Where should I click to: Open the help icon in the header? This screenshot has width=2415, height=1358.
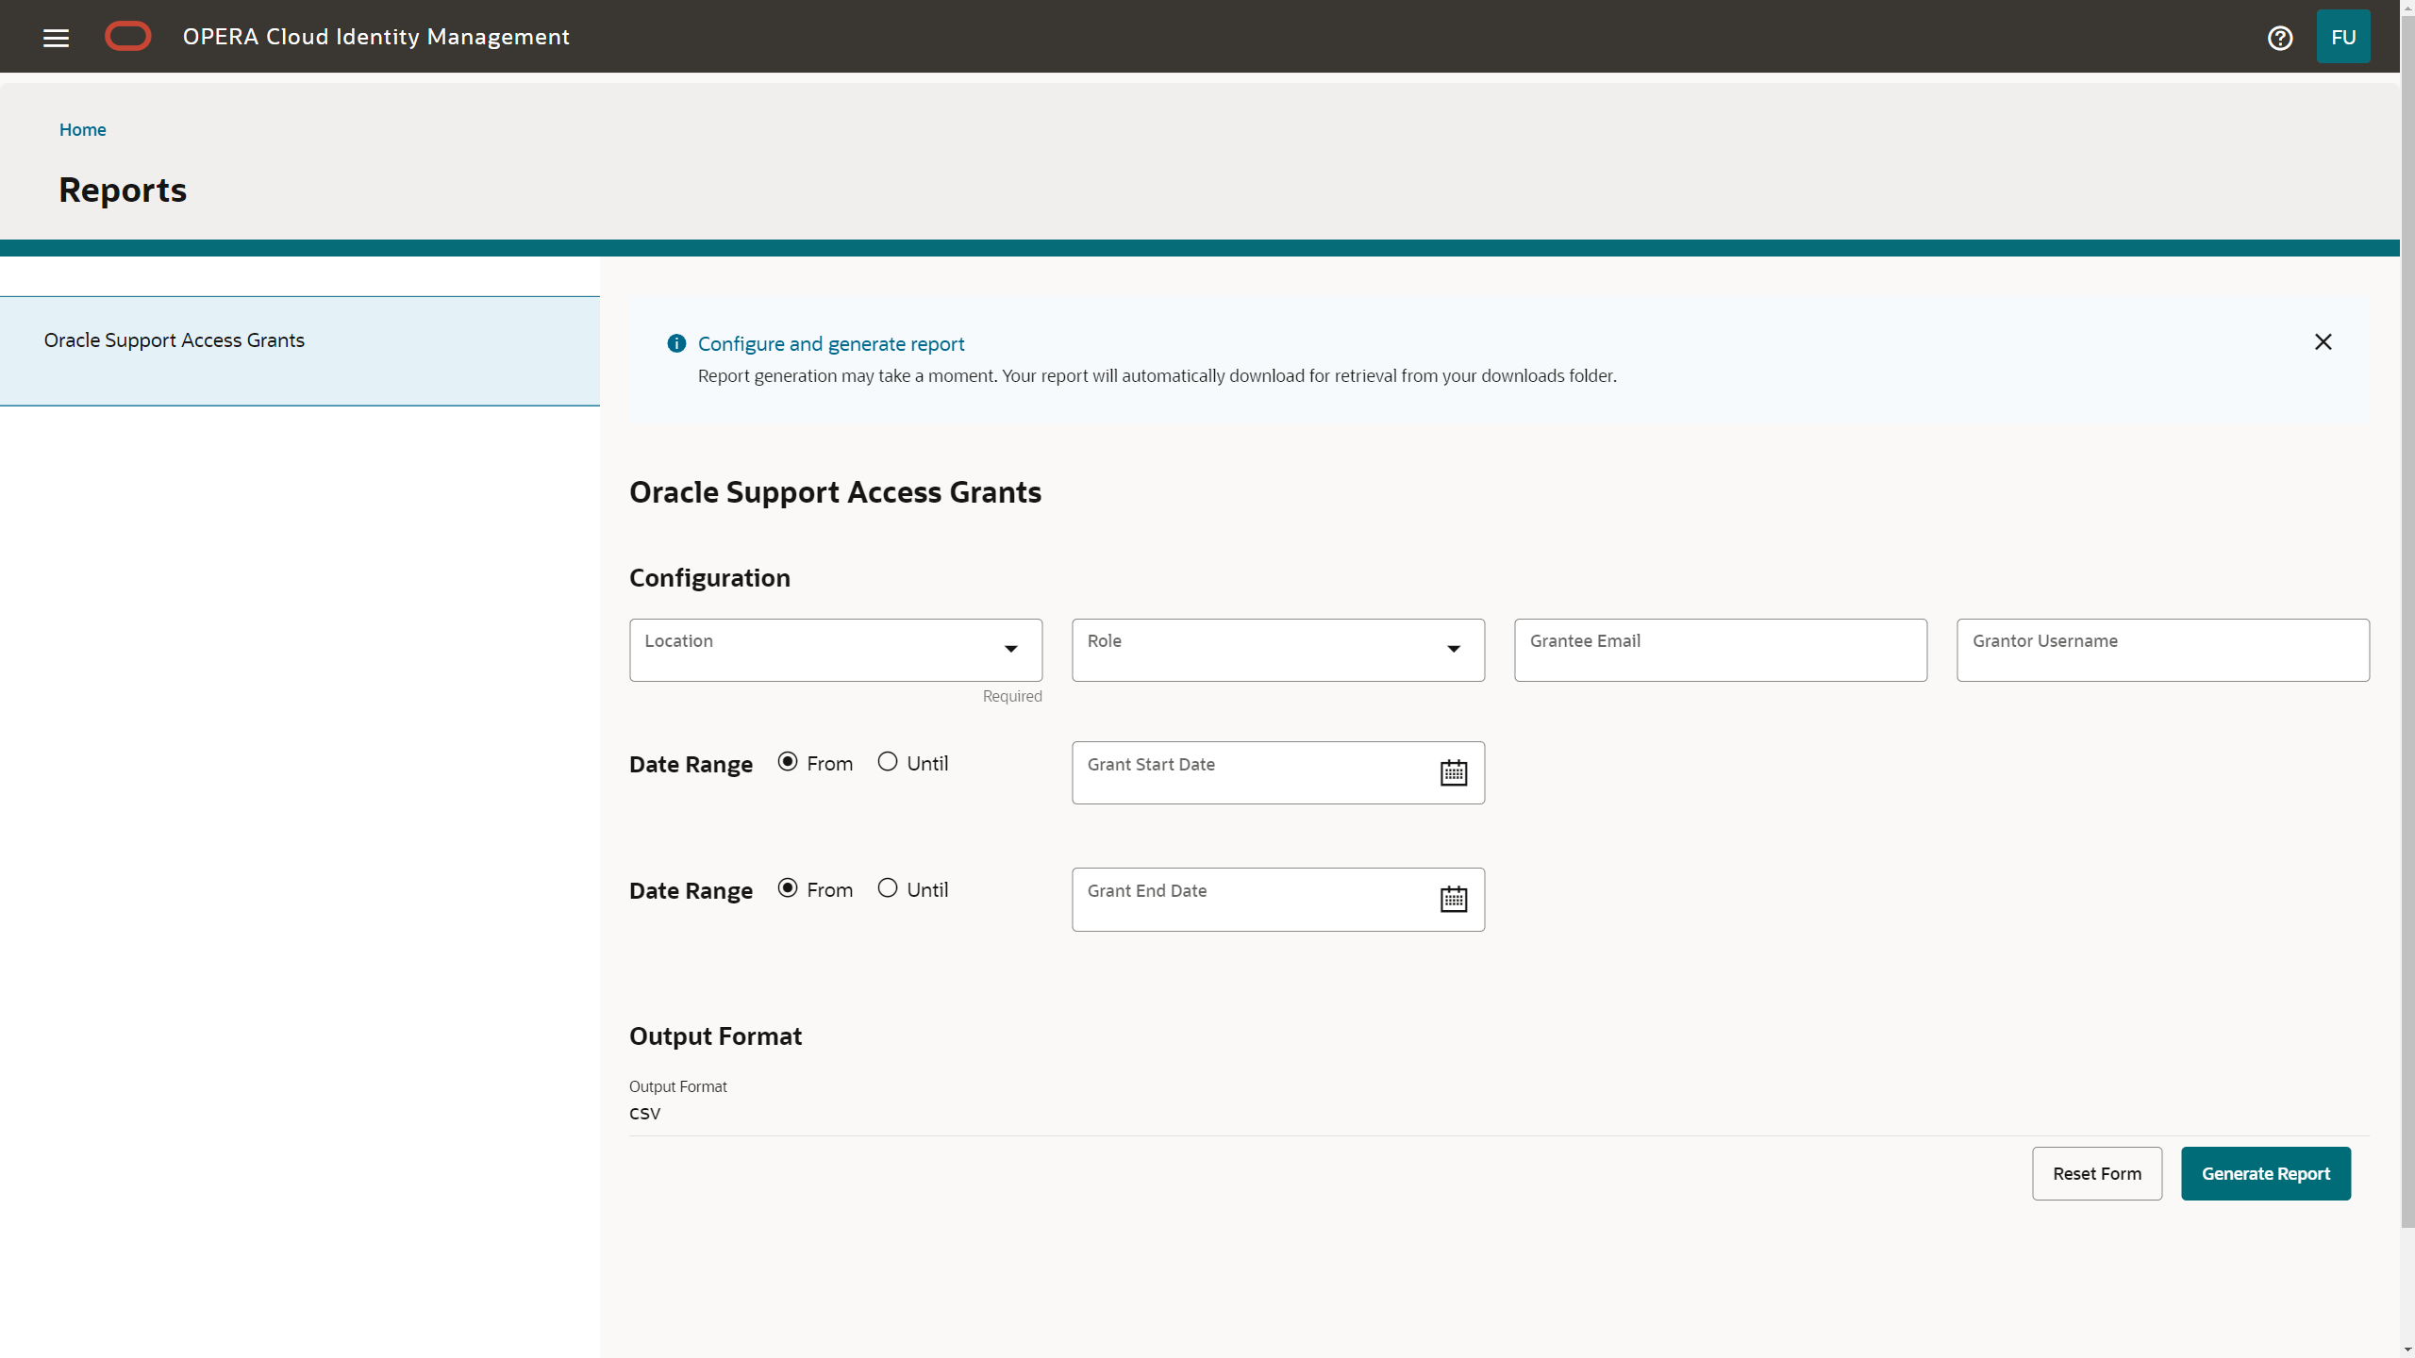(2280, 37)
